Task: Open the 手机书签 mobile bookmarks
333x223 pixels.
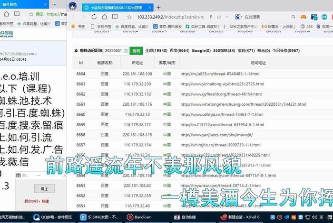Action: click(x=101, y=27)
